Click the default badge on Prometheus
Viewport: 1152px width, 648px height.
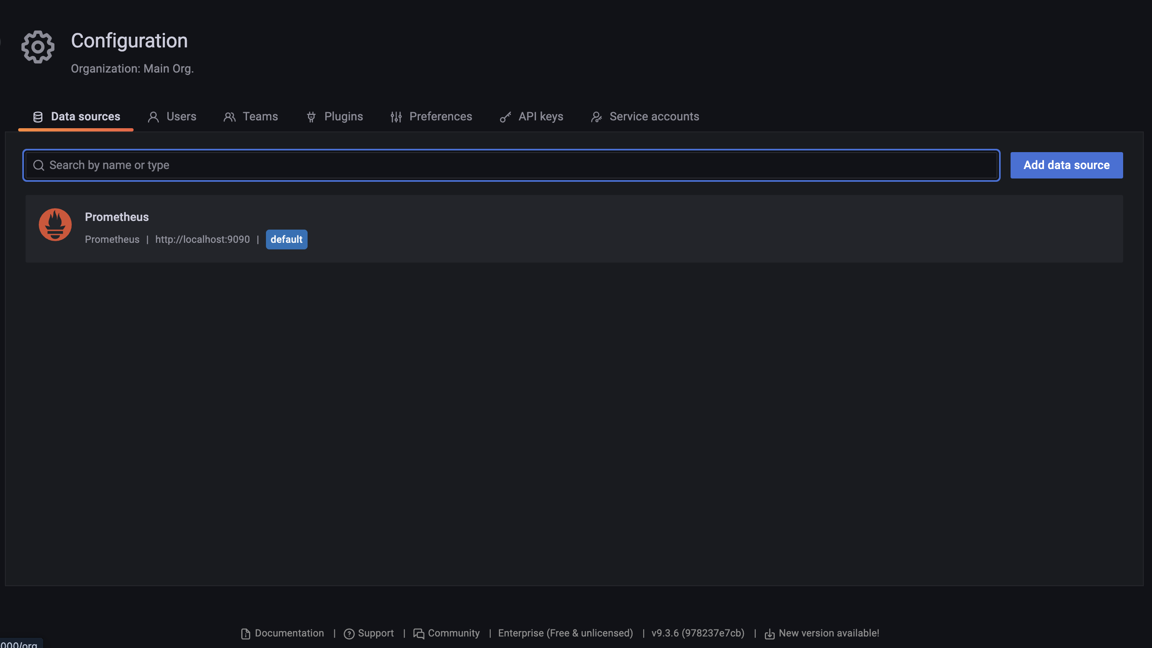pyautogui.click(x=286, y=239)
